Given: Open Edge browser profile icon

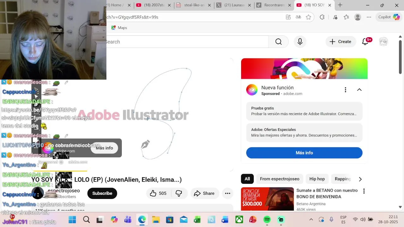Looking at the screenshot, I should [x=358, y=17].
